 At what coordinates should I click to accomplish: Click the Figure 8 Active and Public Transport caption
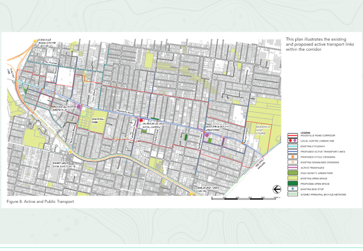(40, 201)
